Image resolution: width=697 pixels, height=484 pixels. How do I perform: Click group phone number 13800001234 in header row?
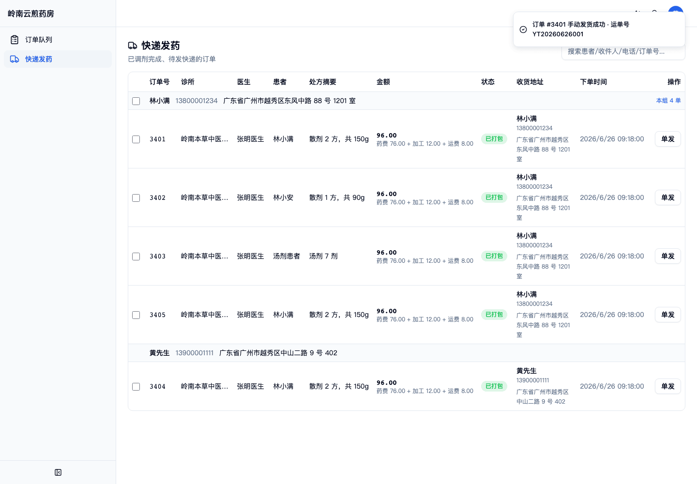pos(197,101)
